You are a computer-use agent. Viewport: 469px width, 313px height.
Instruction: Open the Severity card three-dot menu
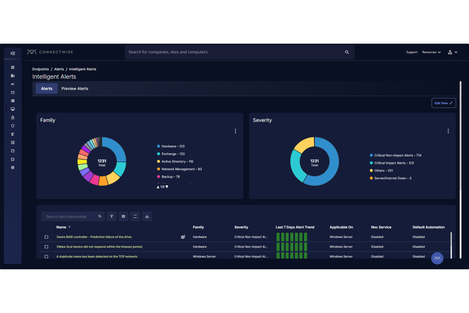point(448,131)
